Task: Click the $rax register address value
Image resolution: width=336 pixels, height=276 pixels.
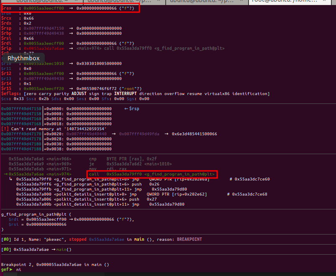Action: point(44,8)
